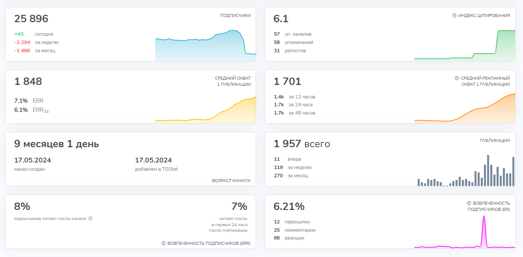Click the 'упоминаний' mentions row
This screenshot has width=523, height=257.
299,42
